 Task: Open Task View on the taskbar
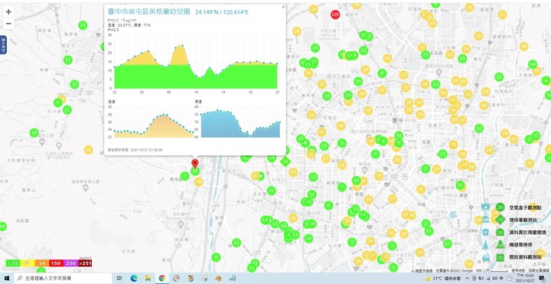119,279
